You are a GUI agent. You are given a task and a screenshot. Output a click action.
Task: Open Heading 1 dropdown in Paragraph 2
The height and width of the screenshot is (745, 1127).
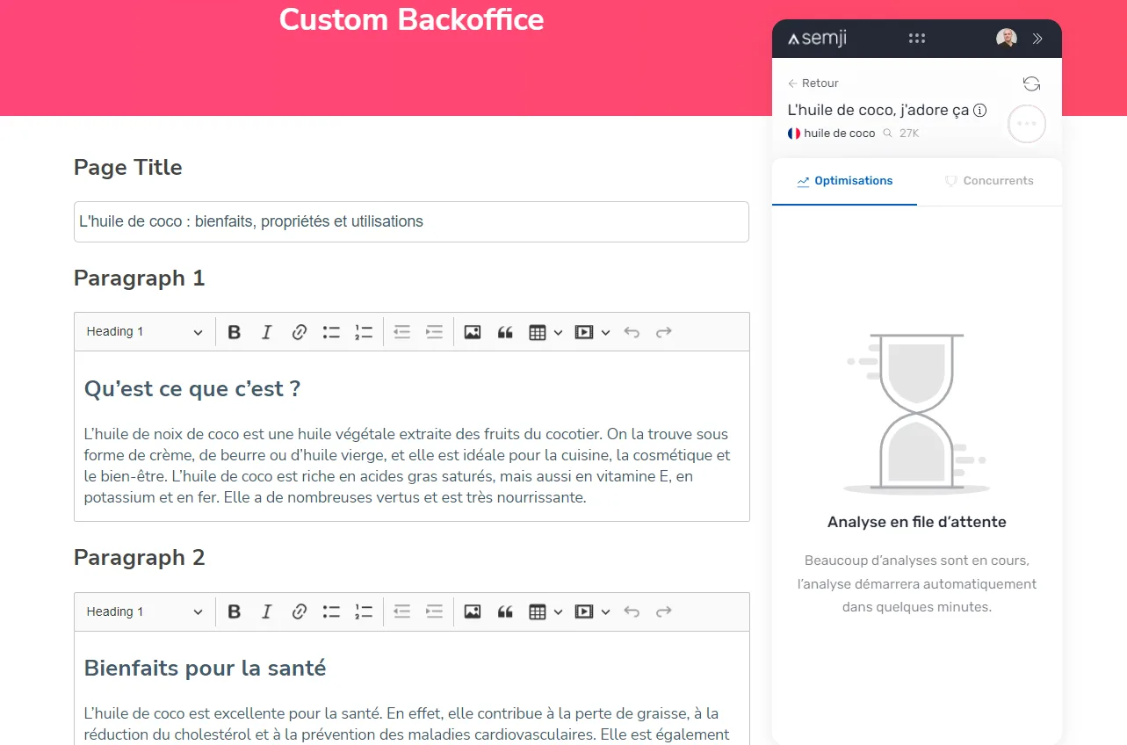pos(145,611)
